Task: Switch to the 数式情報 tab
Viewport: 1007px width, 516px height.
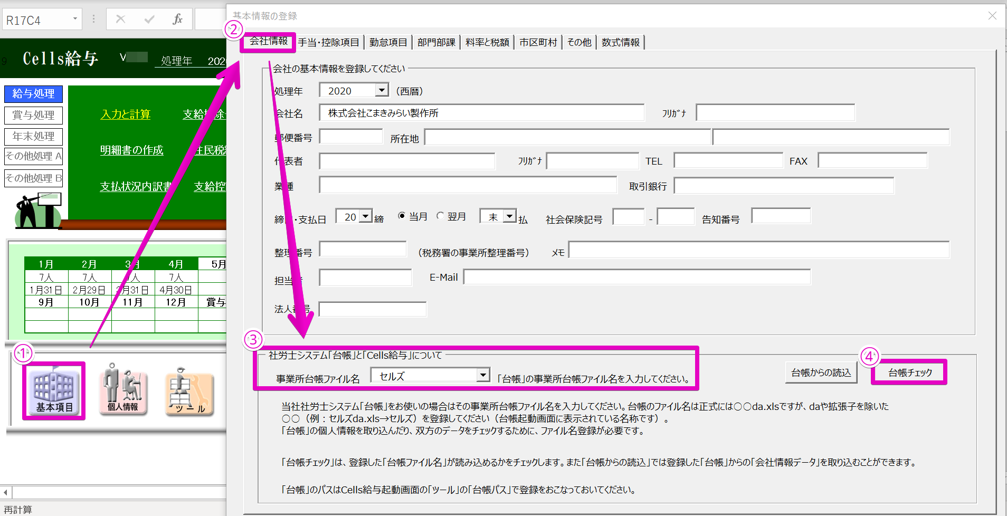Action: [621, 42]
